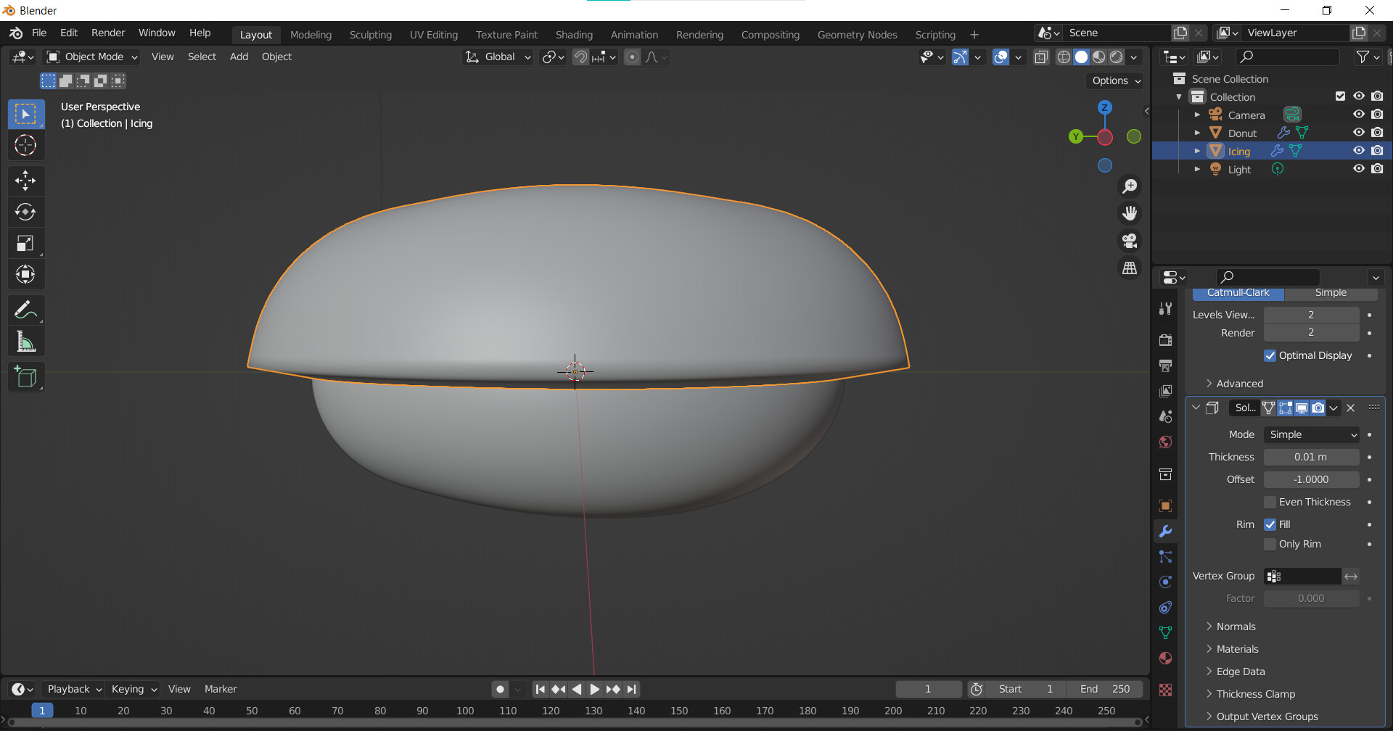Toggle X-Ray display in the header
Screen dimensions: 1393x731
tap(1041, 57)
